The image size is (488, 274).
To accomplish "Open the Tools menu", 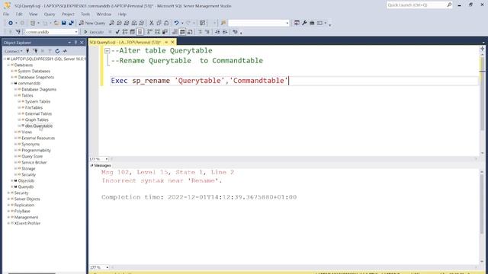I will 85,14.
